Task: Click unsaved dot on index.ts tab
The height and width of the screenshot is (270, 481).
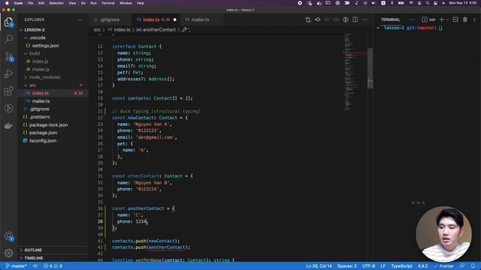Action: pyautogui.click(x=175, y=19)
